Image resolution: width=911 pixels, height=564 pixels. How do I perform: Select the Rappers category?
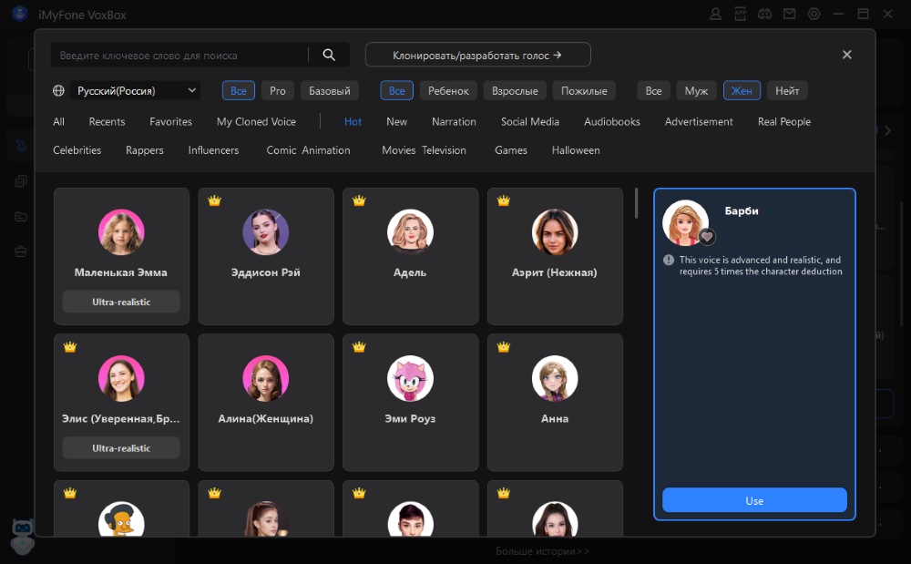click(145, 150)
